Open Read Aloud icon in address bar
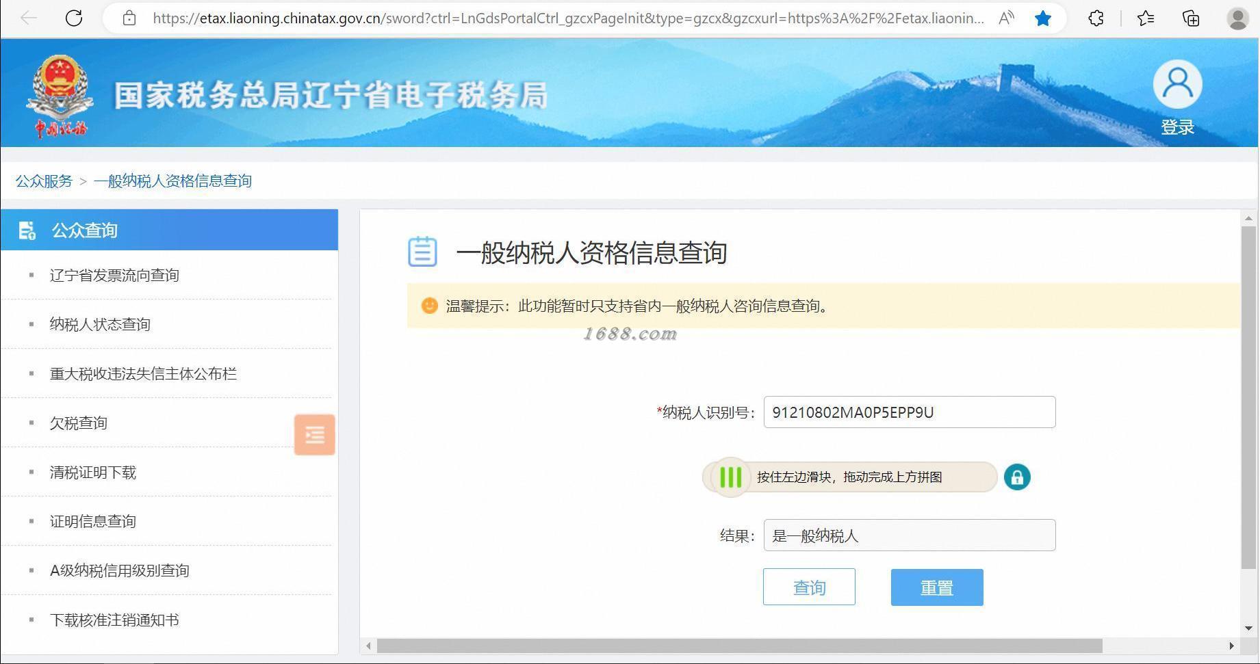1260x664 pixels. pyautogui.click(x=1006, y=18)
